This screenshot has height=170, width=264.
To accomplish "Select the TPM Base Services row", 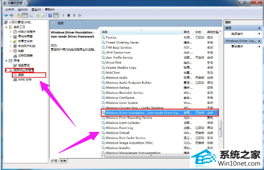I will point(159,48).
